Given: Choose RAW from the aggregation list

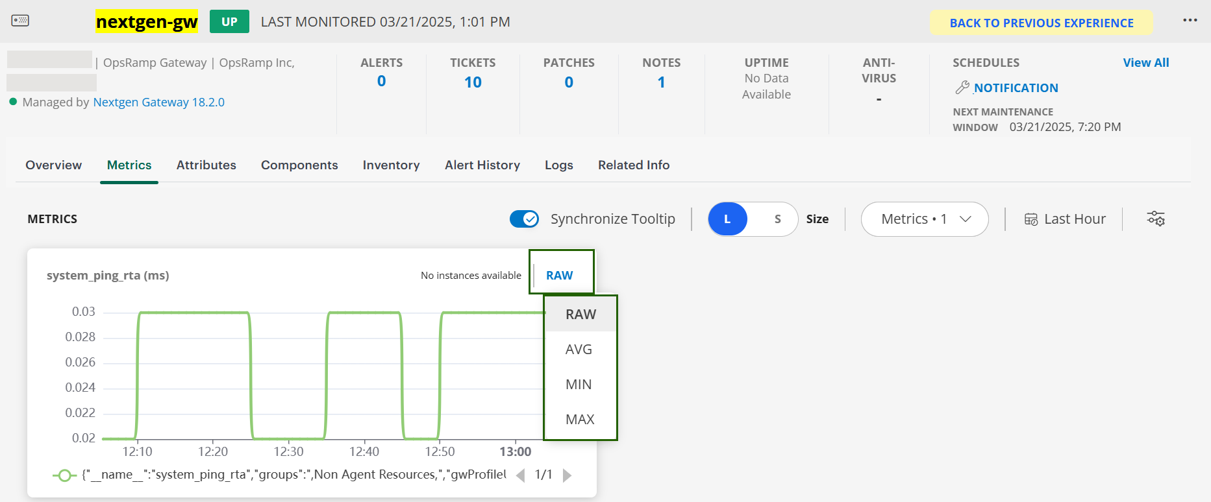Looking at the screenshot, I should [x=581, y=314].
